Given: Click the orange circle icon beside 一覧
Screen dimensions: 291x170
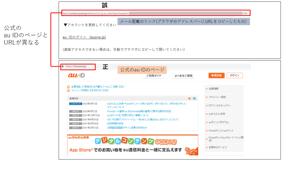Looking at the screenshot, I should (x=189, y=99).
